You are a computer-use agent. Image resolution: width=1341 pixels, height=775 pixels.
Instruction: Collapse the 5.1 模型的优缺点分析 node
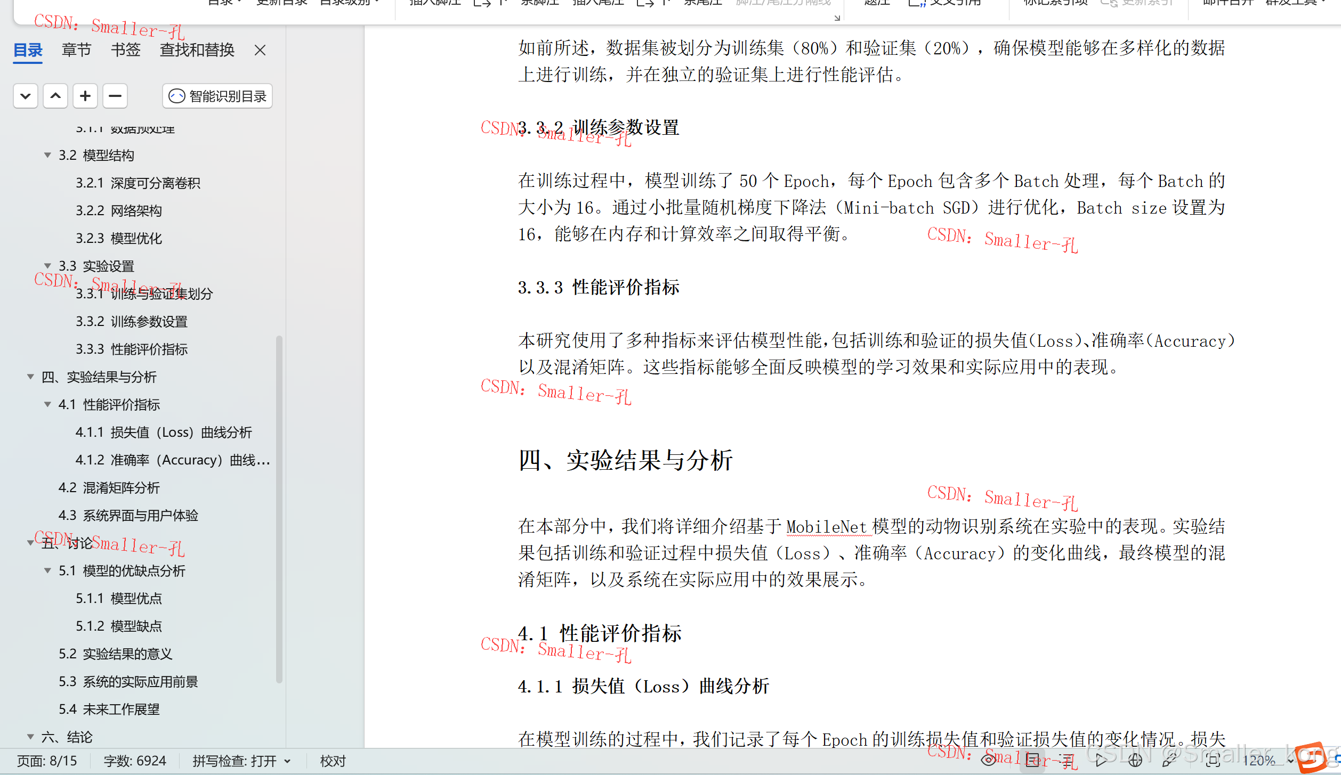tap(47, 570)
